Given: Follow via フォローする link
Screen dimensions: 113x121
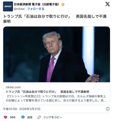Looking at the screenshot, I should pyautogui.click(x=36, y=9).
